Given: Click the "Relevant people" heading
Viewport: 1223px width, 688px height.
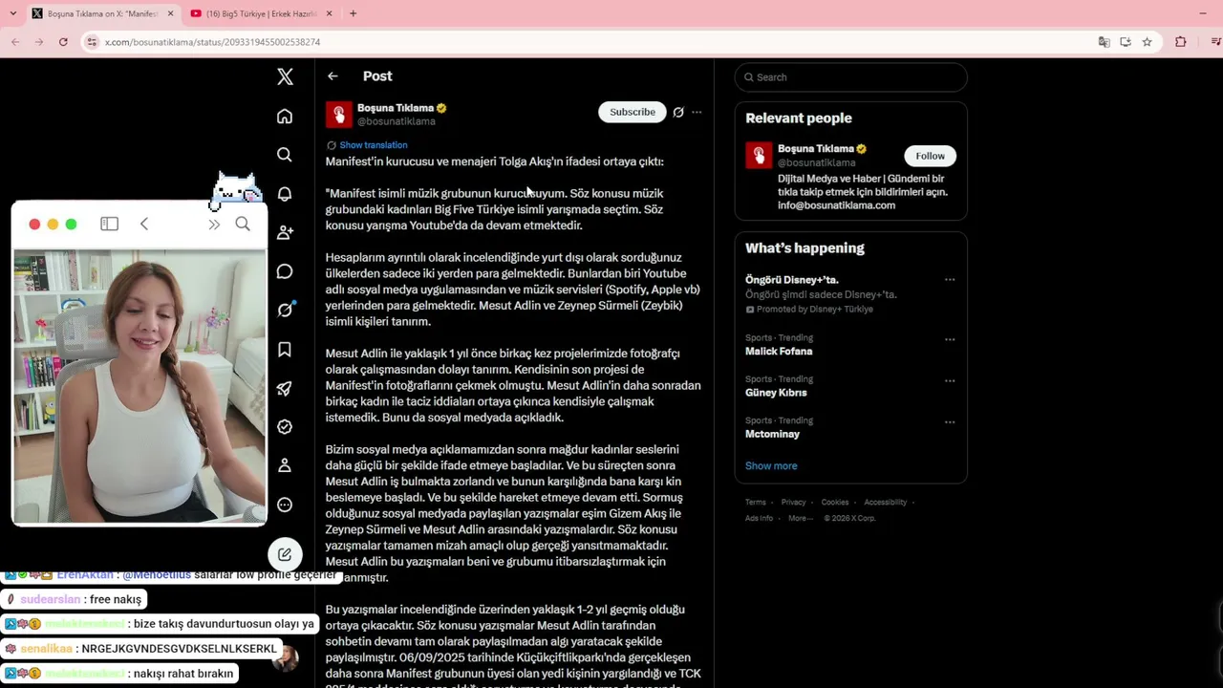Looking at the screenshot, I should (x=799, y=118).
